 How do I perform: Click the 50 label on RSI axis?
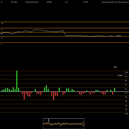point(2,34)
